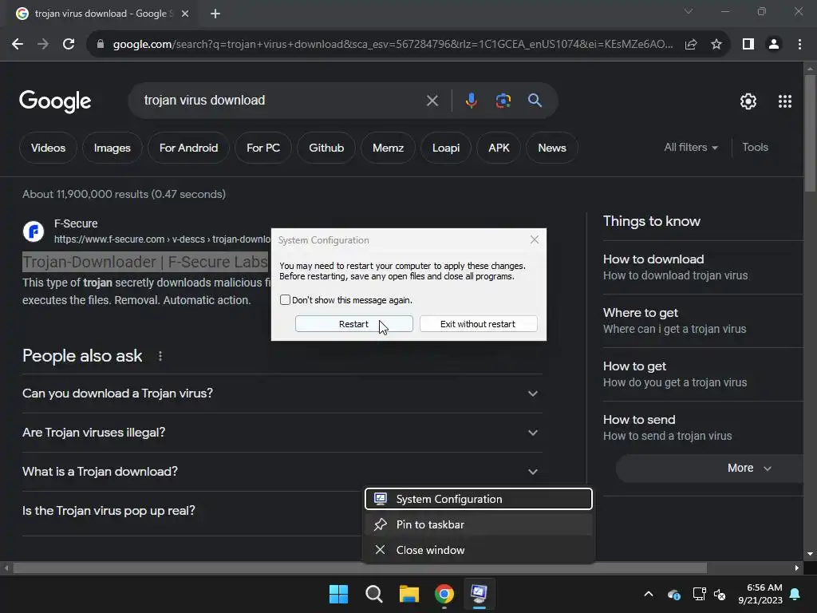Check Don't show this message again
Screen dimensions: 817x613
(285, 300)
